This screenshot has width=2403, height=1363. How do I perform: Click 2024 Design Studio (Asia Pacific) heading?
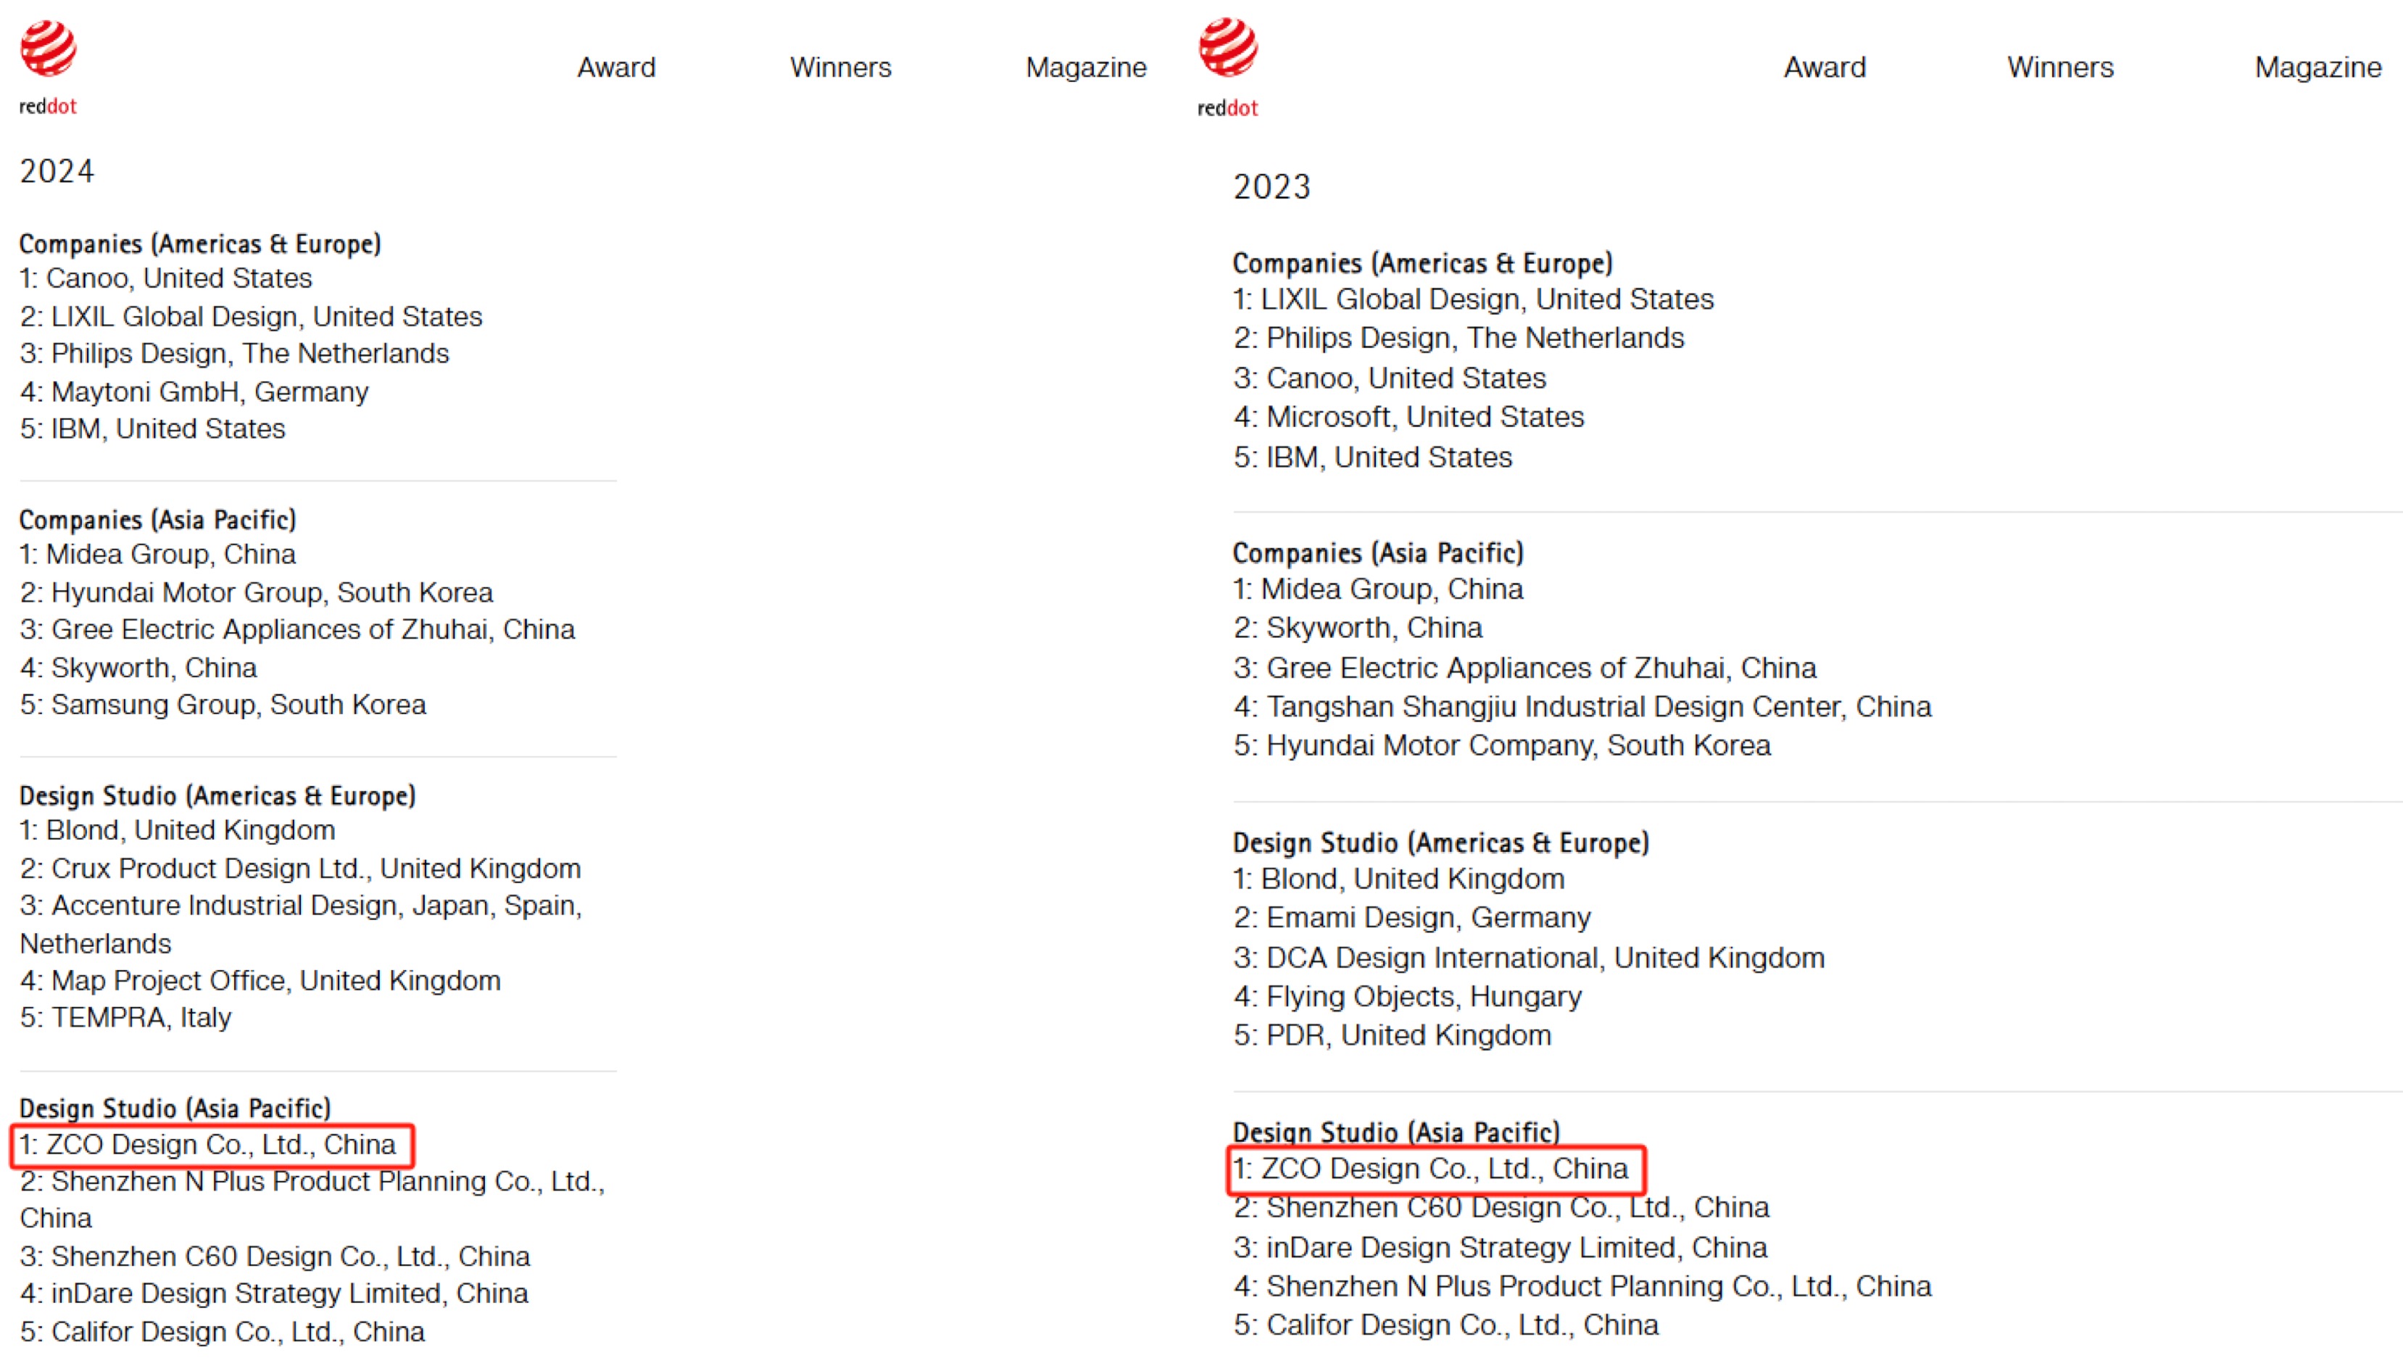coord(175,1109)
